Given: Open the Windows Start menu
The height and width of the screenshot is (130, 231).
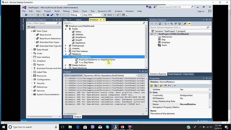Looking at the screenshot, I should tap(4, 127).
